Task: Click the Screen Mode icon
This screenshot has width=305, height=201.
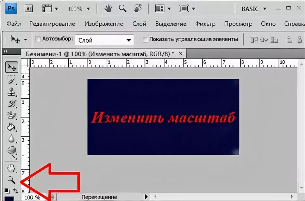Action: [x=184, y=9]
